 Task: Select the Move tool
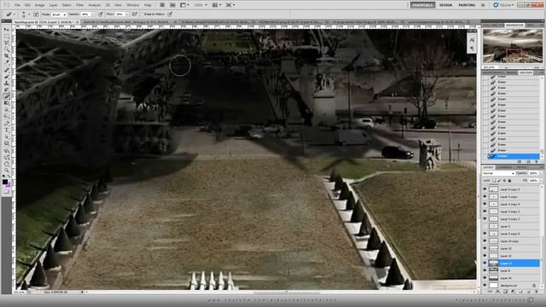click(6, 30)
